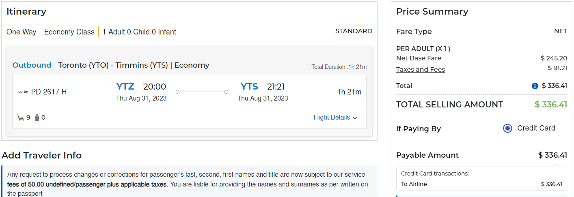Viewport: 574px width, 197px height.
Task: Click the STANDARD fare label
Action: click(354, 31)
